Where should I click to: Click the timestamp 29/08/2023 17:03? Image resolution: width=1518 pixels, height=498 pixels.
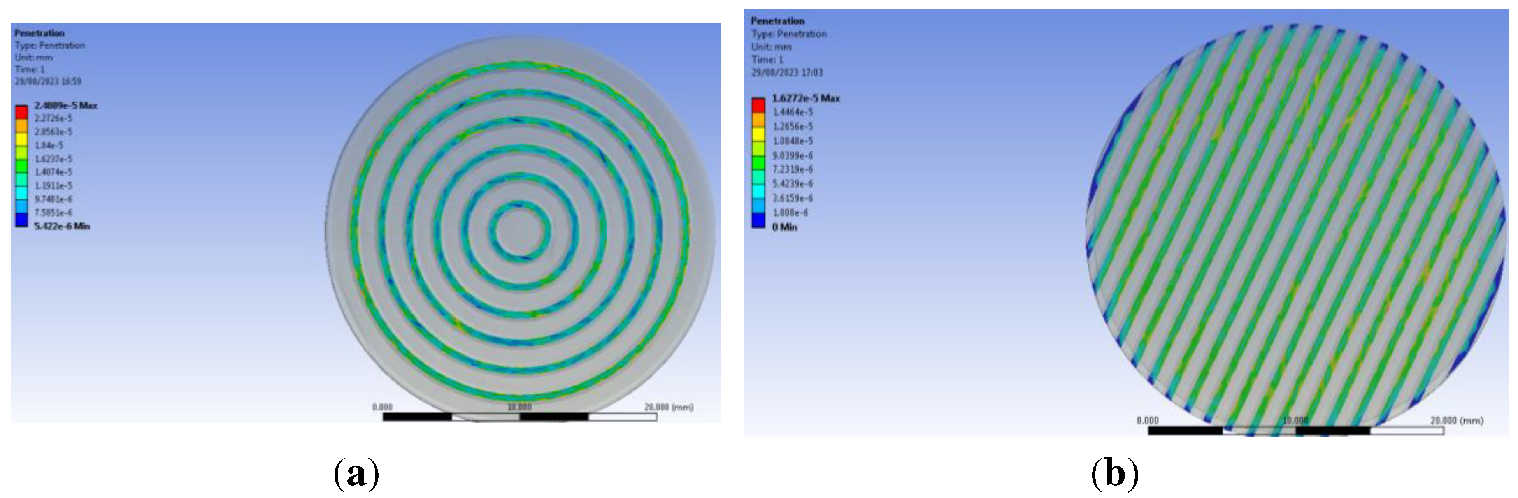pyautogui.click(x=787, y=72)
